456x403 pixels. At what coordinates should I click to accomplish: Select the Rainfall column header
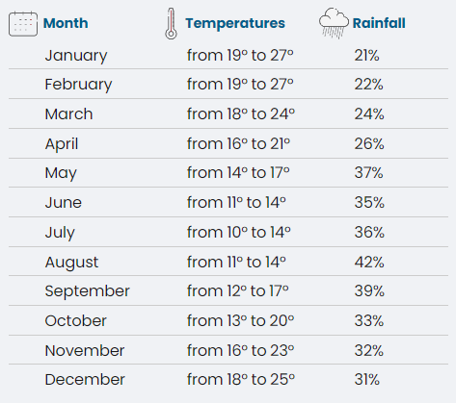click(379, 23)
